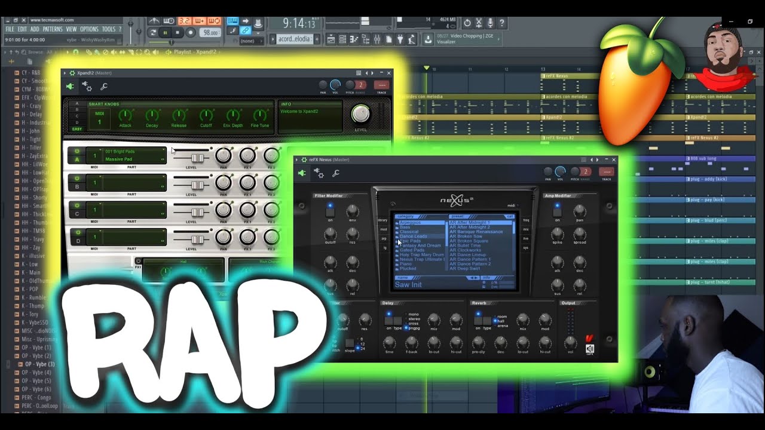Open refX Nexus wrench settings icon
The height and width of the screenshot is (430, 765).
click(x=336, y=173)
